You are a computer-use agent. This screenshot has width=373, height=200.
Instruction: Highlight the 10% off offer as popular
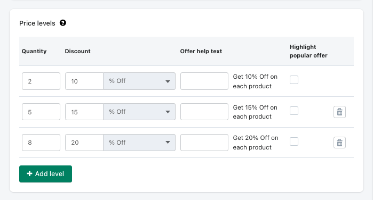pos(294,80)
